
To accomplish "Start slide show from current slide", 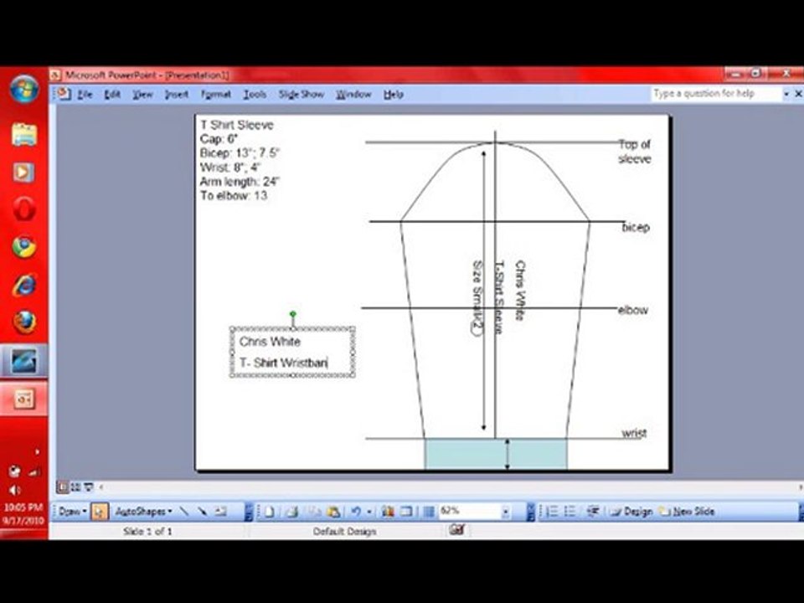I will (88, 487).
